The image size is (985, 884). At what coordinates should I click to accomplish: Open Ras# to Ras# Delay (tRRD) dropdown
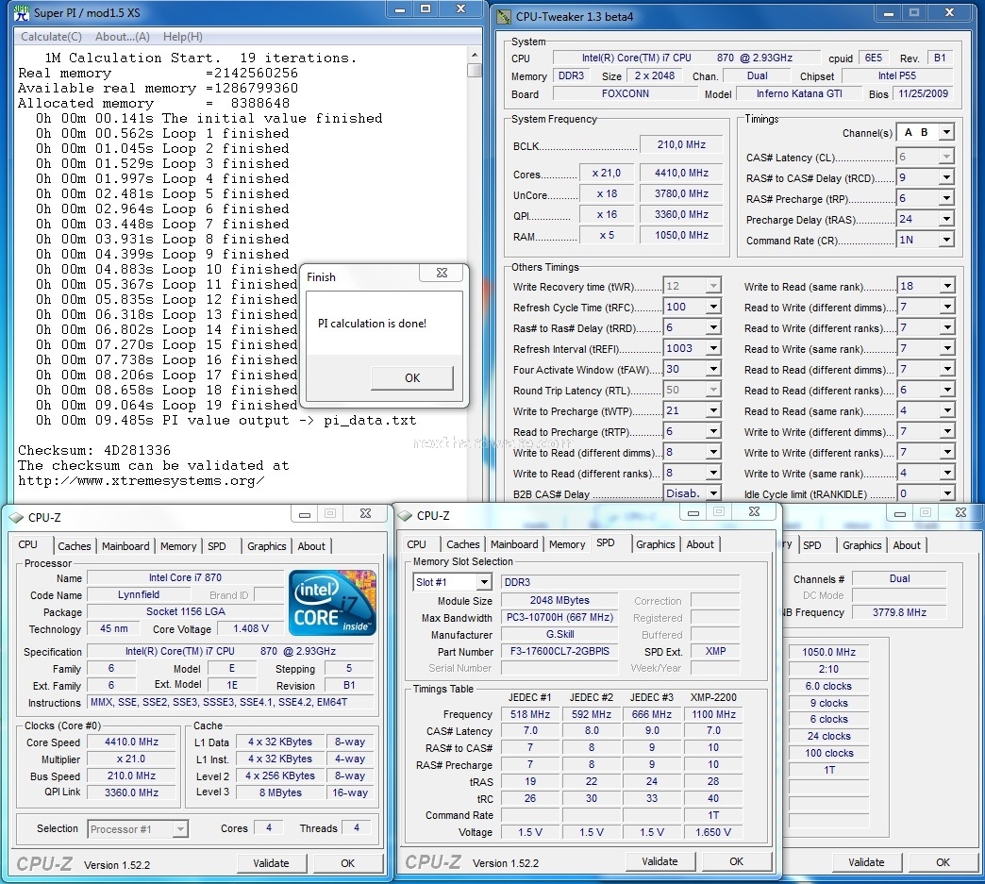713,328
